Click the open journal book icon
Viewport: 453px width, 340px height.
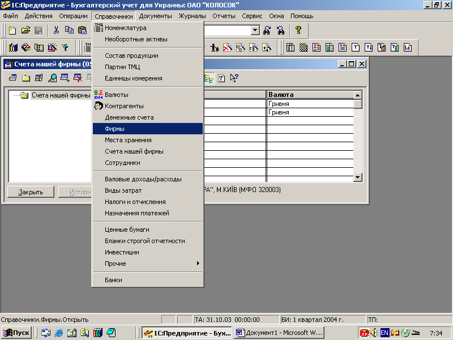pos(39,48)
